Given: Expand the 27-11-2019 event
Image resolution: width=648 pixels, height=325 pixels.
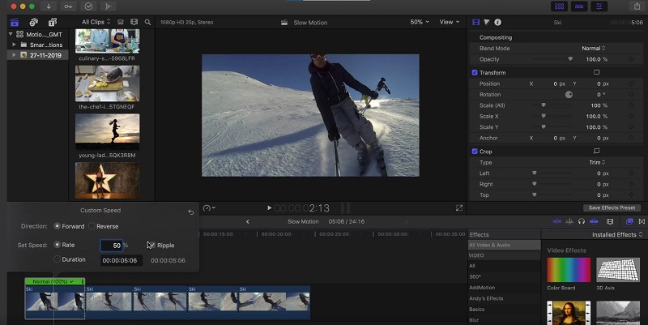Looking at the screenshot, I should pos(14,55).
